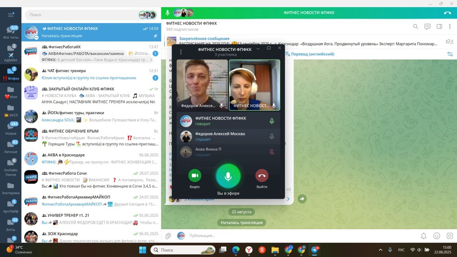Open the translation settings icon
The width and height of the screenshot is (457, 257).
pyautogui.click(x=450, y=54)
